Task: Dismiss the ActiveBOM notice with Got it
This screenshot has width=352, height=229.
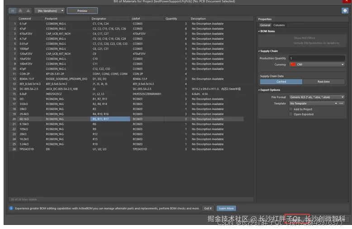Action: click(208, 208)
